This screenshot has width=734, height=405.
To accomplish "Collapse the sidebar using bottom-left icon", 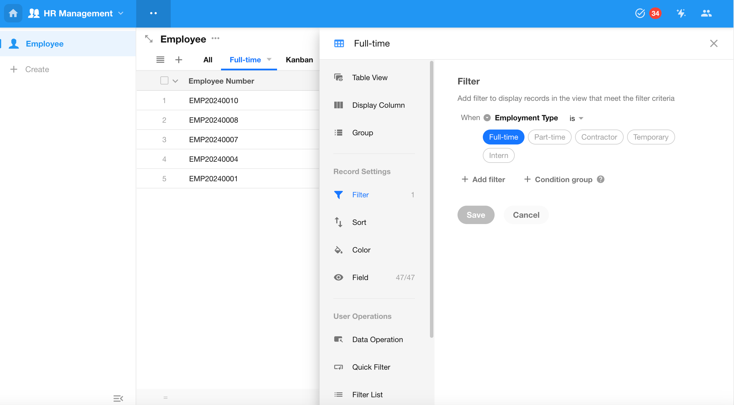I will click(118, 398).
